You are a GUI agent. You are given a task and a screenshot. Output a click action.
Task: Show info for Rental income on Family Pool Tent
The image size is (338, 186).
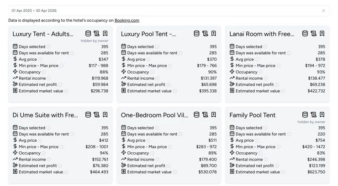click(266, 160)
